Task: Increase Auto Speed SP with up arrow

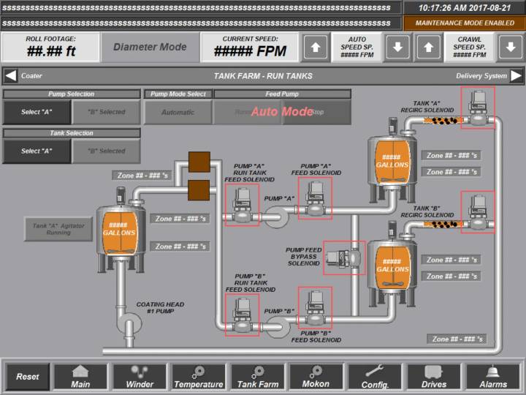Action: click(x=316, y=48)
